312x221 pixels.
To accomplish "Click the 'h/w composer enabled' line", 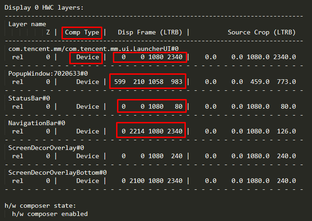I will point(50,214).
